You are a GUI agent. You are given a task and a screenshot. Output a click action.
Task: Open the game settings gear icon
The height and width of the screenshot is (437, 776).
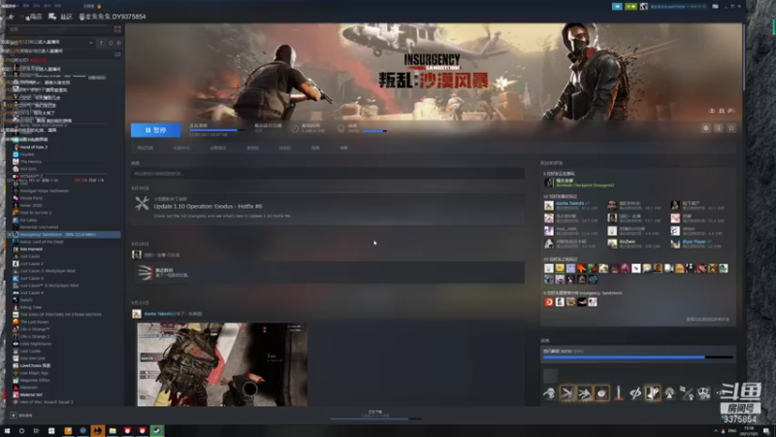tap(706, 128)
